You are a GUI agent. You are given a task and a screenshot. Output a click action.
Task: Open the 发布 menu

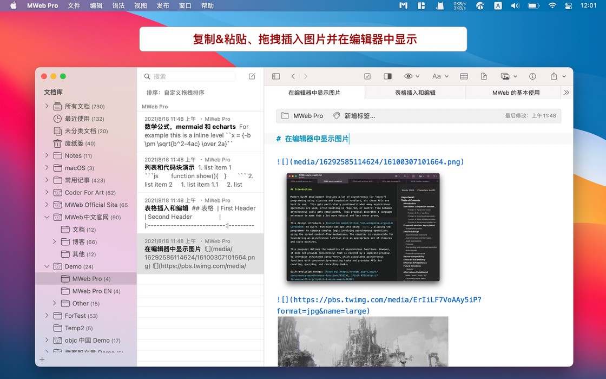163,5
